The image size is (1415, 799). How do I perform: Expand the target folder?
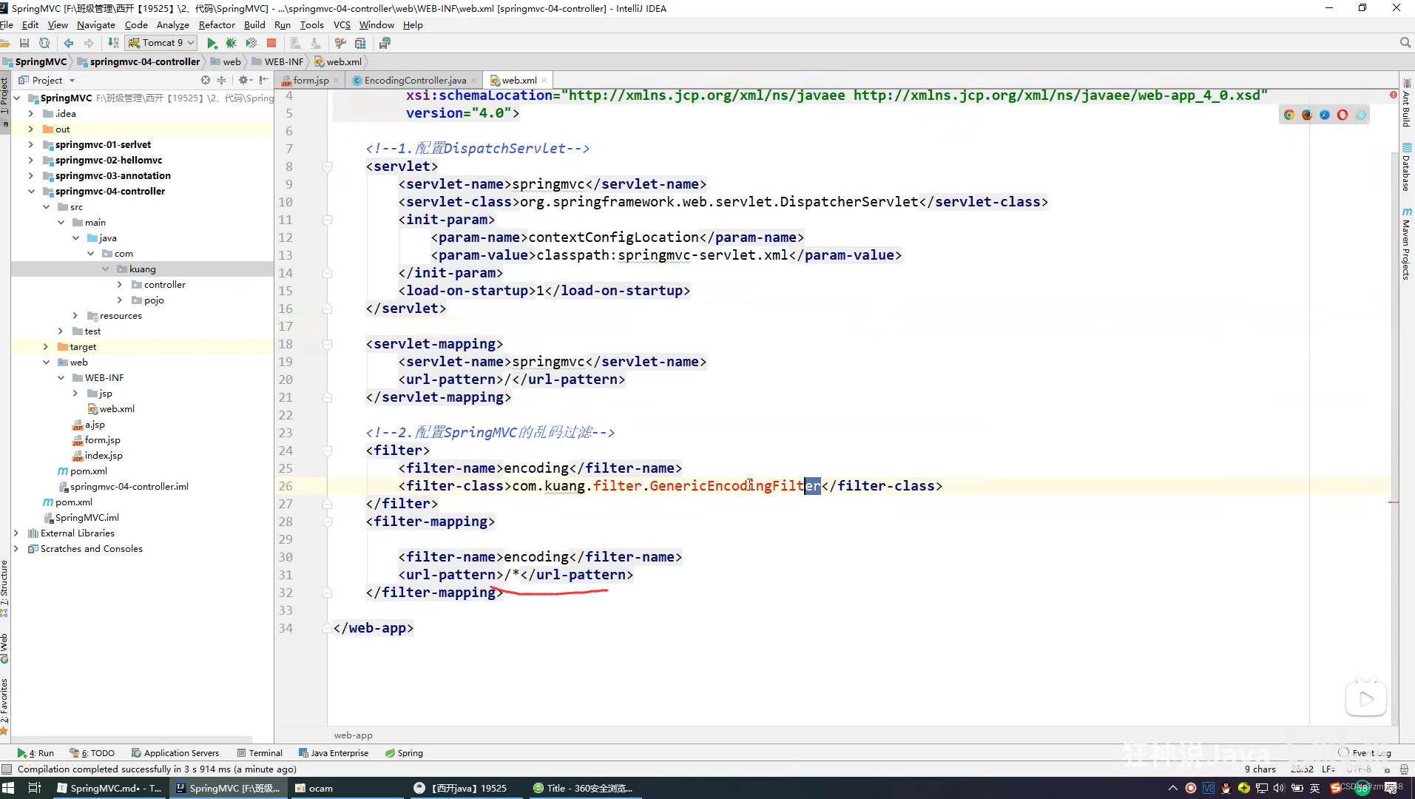(46, 347)
